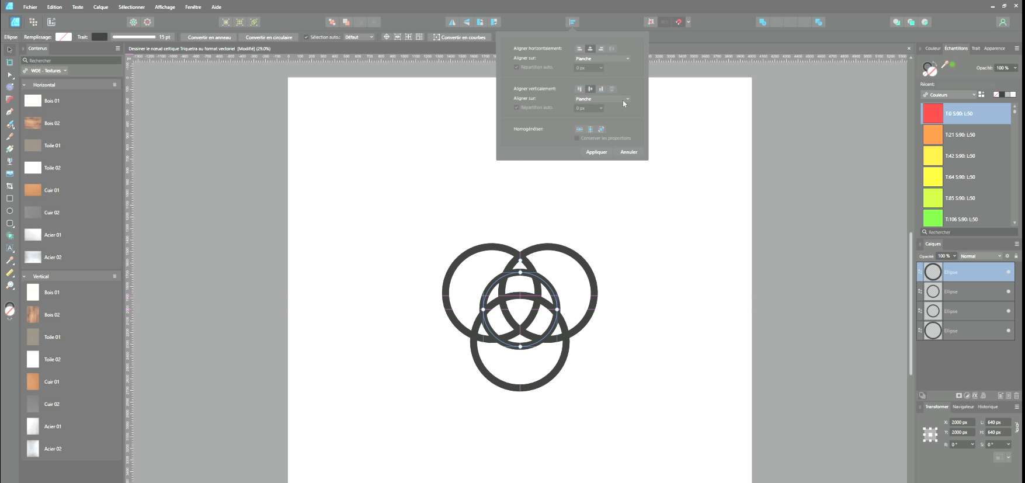
Task: Switch to the Couleur tab
Action: [x=933, y=48]
